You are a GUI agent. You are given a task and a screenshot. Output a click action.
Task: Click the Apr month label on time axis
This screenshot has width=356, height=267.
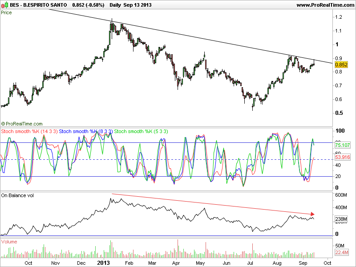tap(176, 263)
